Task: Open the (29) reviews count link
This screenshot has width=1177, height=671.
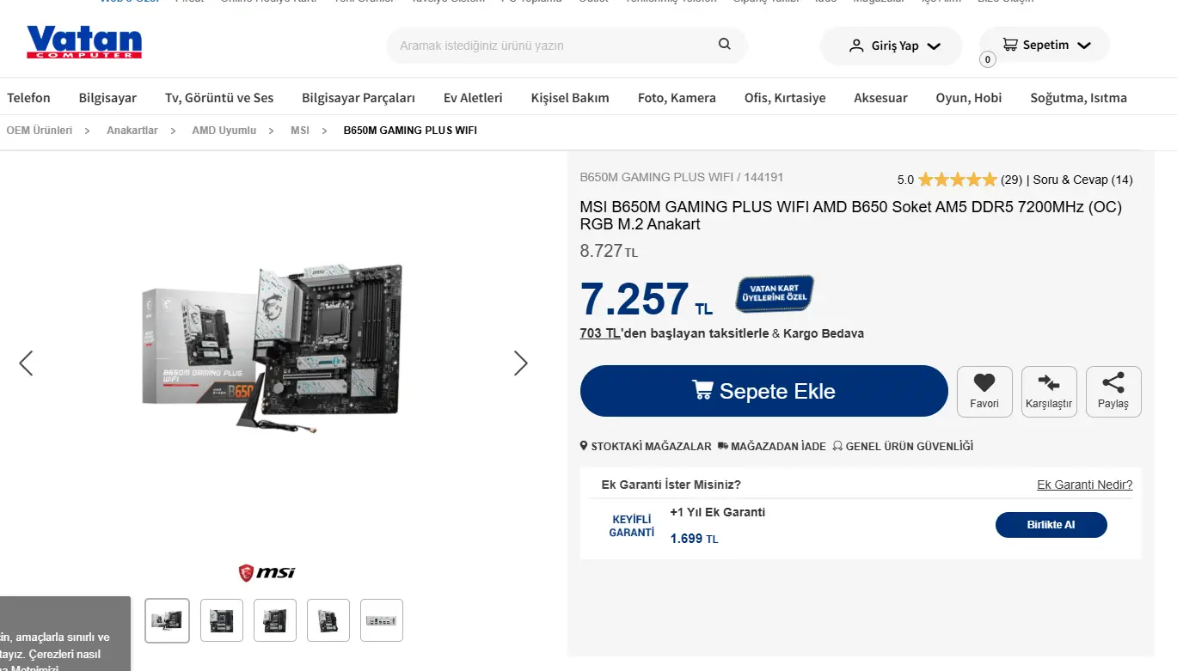Action: point(1011,180)
